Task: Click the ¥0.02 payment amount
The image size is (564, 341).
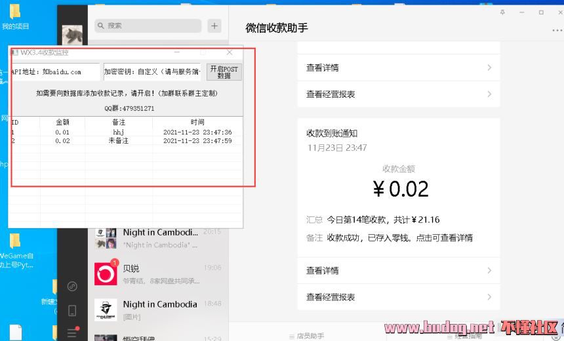Action: click(x=400, y=190)
